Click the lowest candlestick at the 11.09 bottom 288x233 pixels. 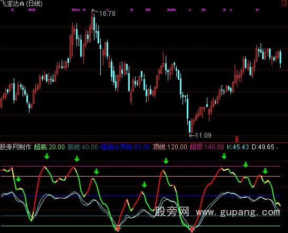tap(190, 127)
